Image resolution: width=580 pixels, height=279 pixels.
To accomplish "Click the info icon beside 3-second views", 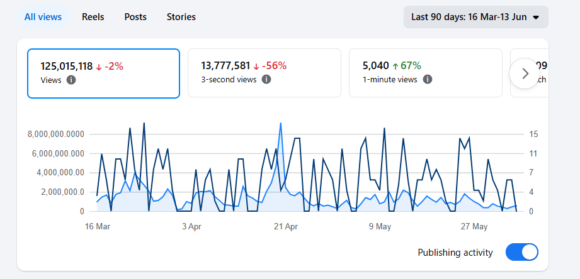I will point(266,79).
